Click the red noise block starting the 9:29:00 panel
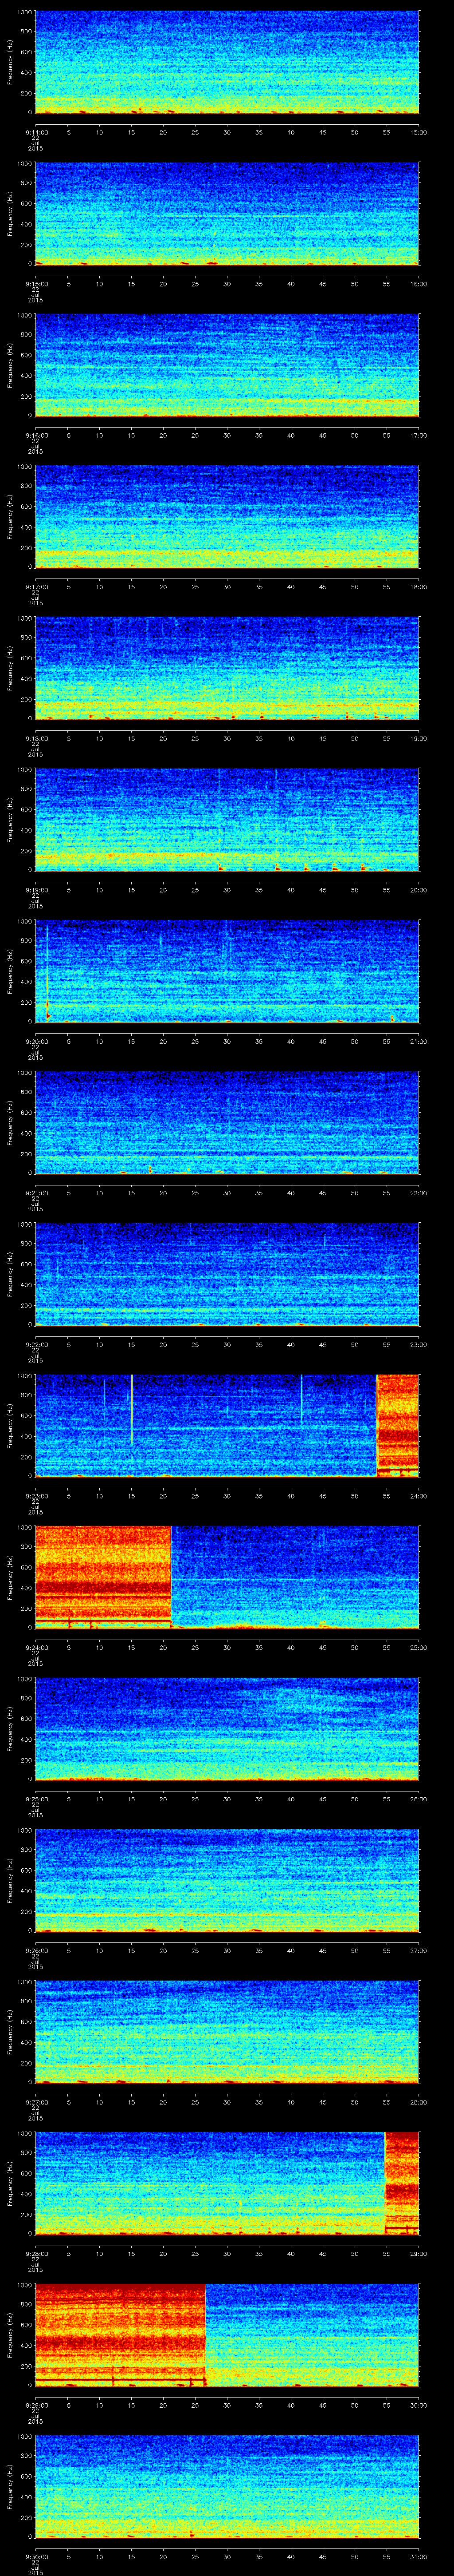Screen dimensions: 454x2576 click(x=121, y=2335)
